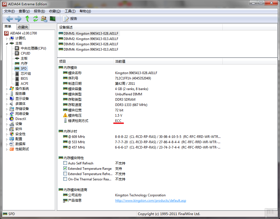Open the BIOS tree entry
This screenshot has width=280, height=219.
[x=24, y=78]
